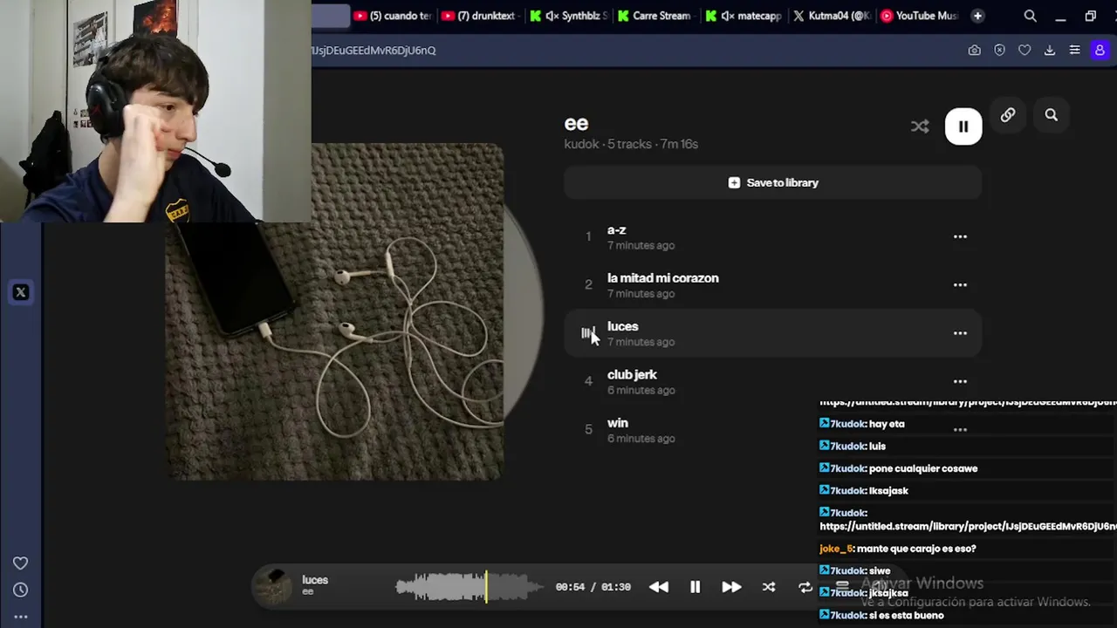The height and width of the screenshot is (628, 1117).
Task: Click Save to library
Action: tap(773, 182)
